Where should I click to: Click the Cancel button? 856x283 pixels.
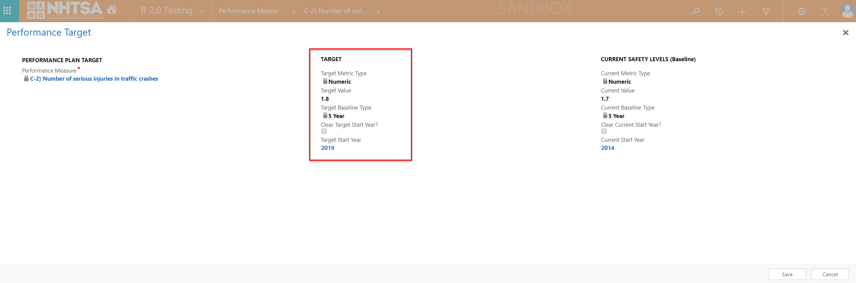tap(830, 274)
